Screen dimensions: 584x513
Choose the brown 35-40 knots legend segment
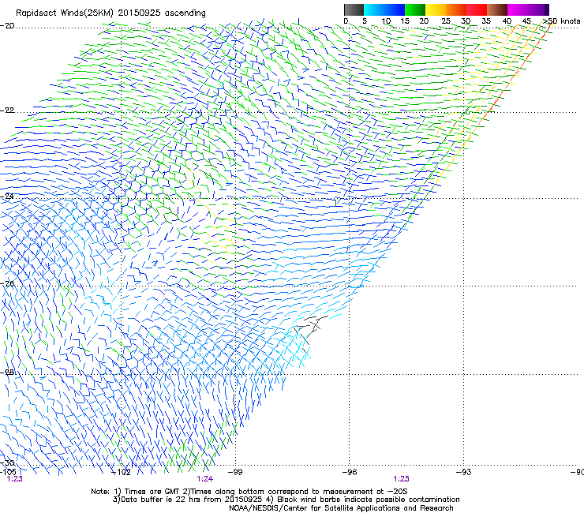[x=497, y=9]
